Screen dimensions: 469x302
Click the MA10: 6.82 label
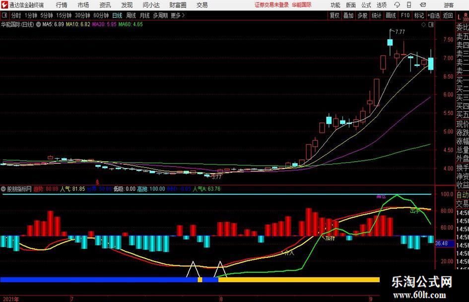click(78, 24)
